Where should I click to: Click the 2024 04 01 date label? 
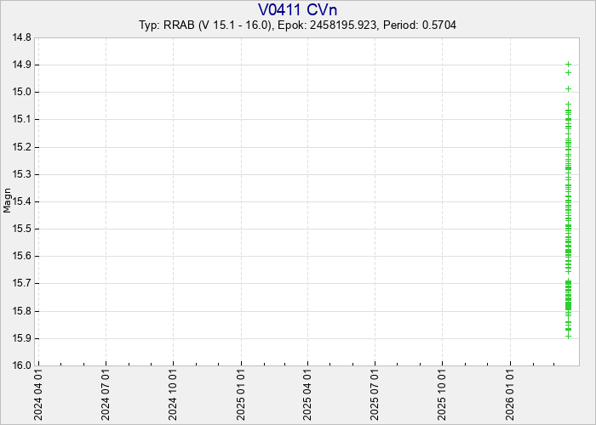click(38, 395)
